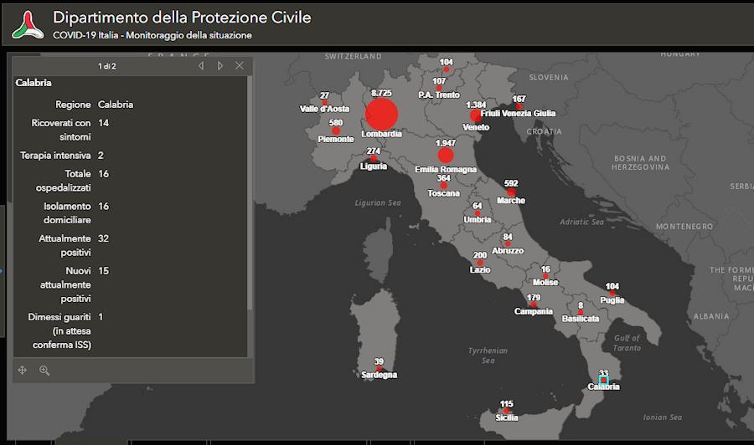The width and height of the screenshot is (754, 445).
Task: Click the Campania marker dot
Action: tap(534, 304)
